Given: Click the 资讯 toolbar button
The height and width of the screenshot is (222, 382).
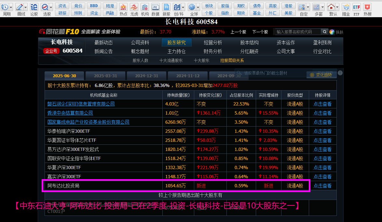Looking at the screenshot, I should coord(62,6).
